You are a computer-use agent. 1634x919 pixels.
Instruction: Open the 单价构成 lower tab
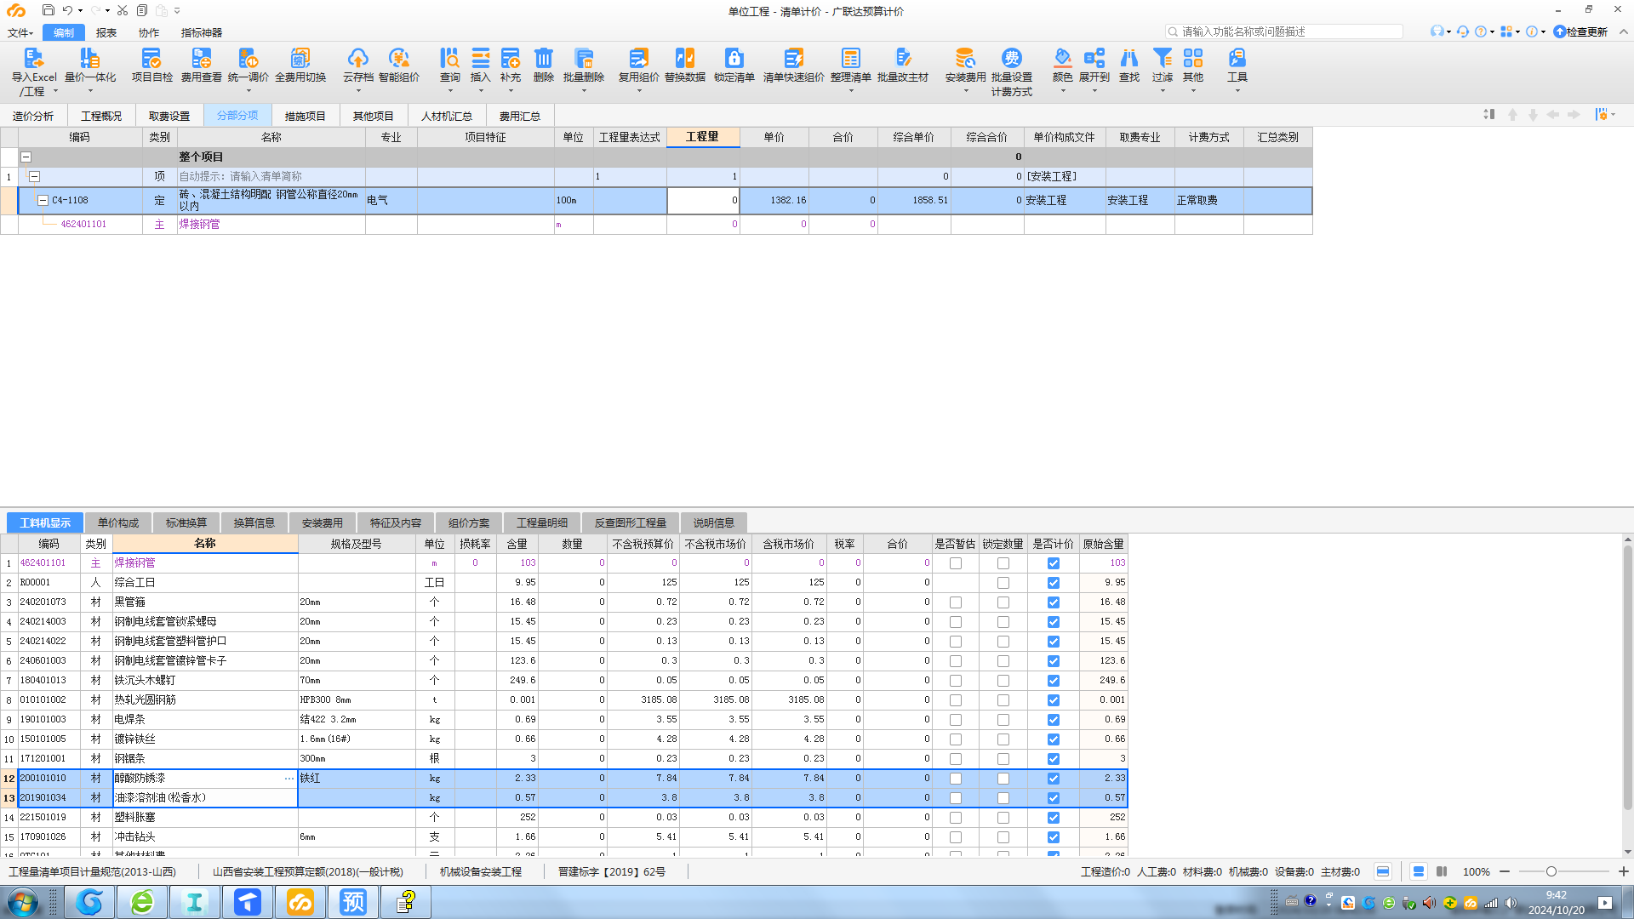[x=118, y=522]
